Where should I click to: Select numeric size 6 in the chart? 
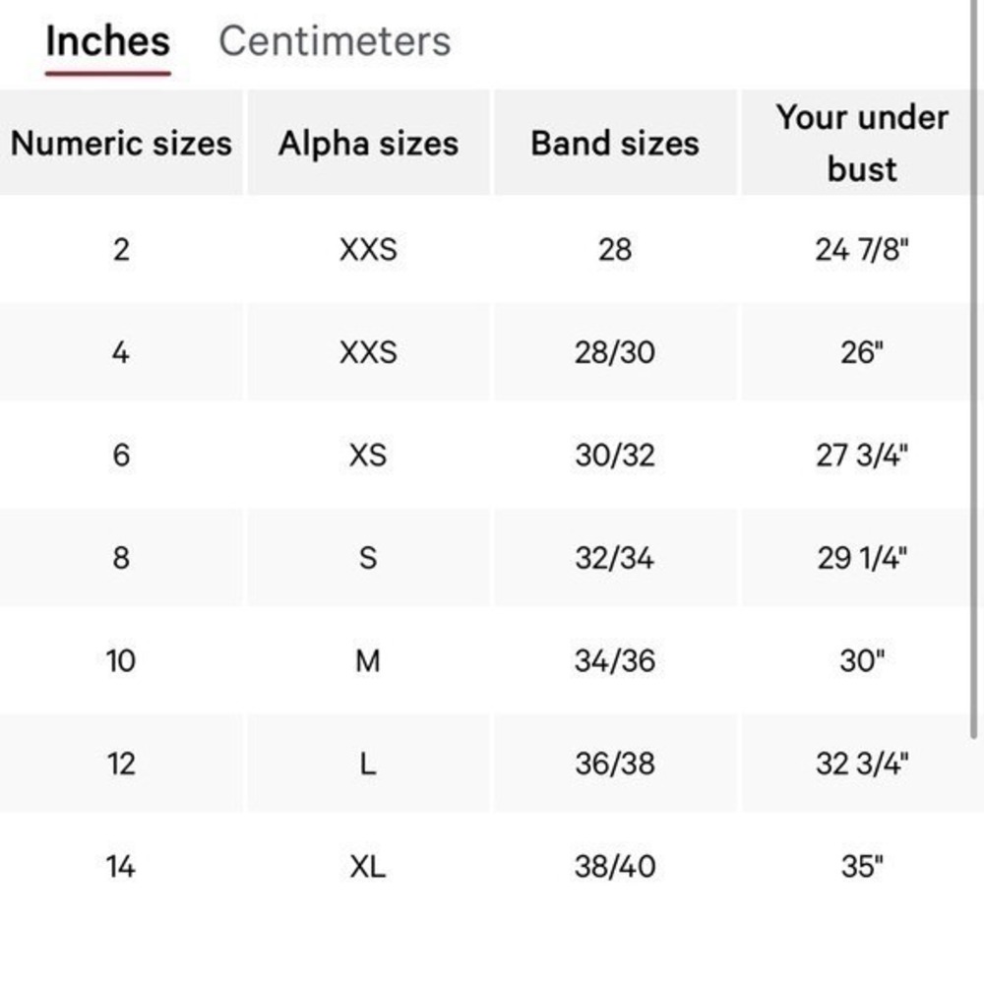(x=121, y=456)
